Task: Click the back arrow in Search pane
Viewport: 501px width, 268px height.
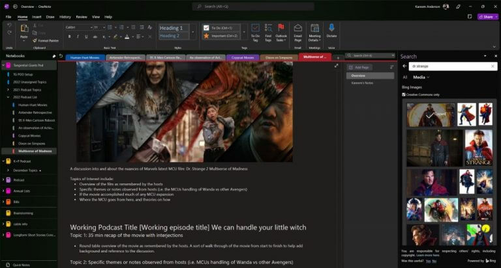Action: click(404, 66)
